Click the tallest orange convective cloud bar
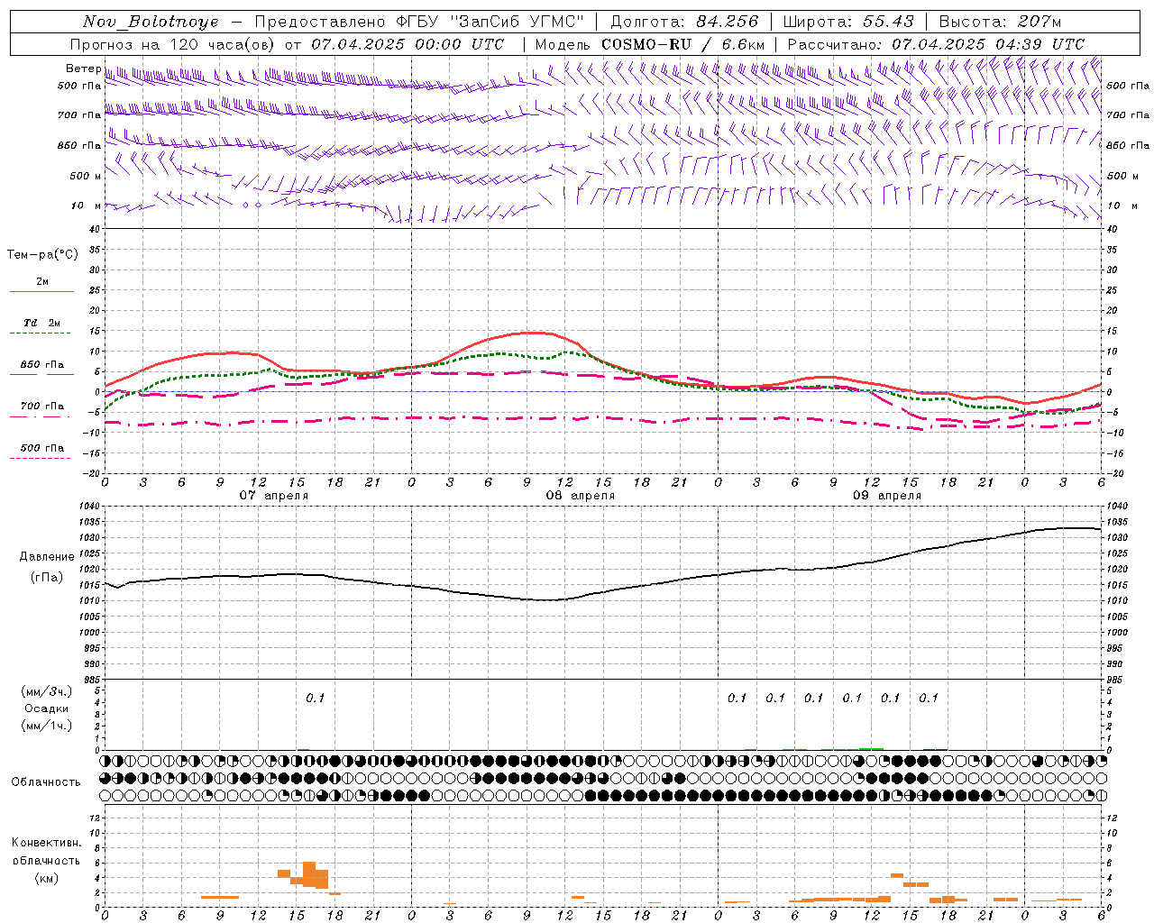This screenshot has width=1154, height=923. point(309,874)
